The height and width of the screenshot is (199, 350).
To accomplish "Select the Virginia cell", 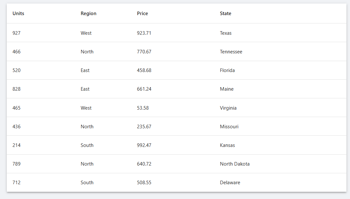I will click(x=228, y=108).
